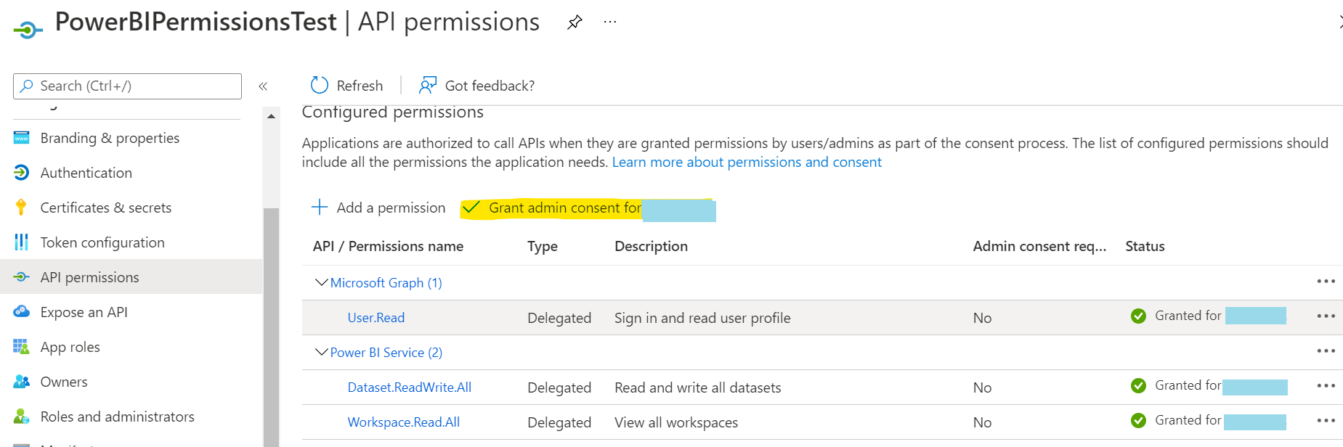Collapse the Microsoft Graph (1) group chevron
The height and width of the screenshot is (447, 1343).
click(321, 282)
